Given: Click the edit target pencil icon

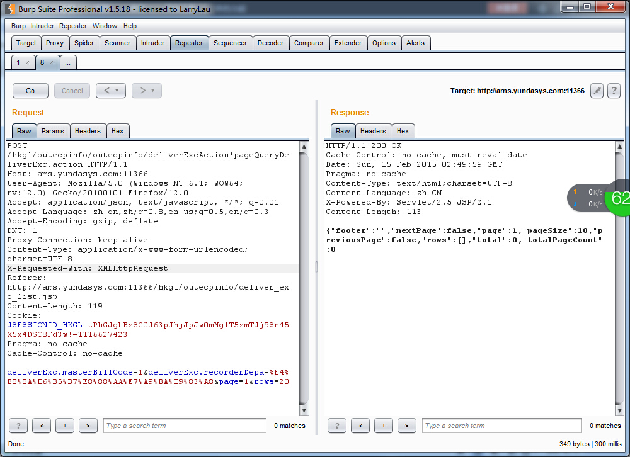Looking at the screenshot, I should pyautogui.click(x=597, y=91).
